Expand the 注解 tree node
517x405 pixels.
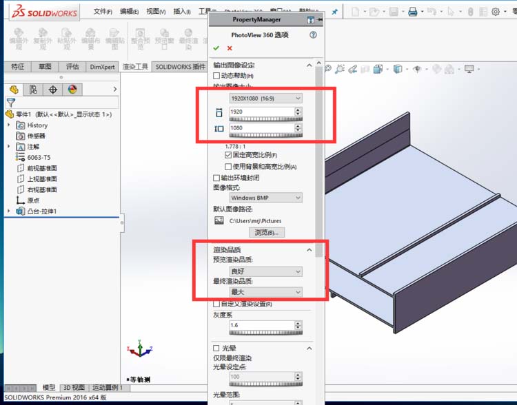(x=9, y=147)
